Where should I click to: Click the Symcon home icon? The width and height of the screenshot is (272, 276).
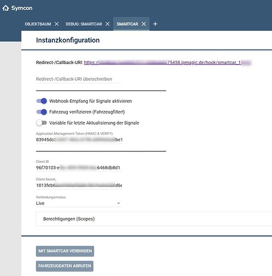[6, 8]
